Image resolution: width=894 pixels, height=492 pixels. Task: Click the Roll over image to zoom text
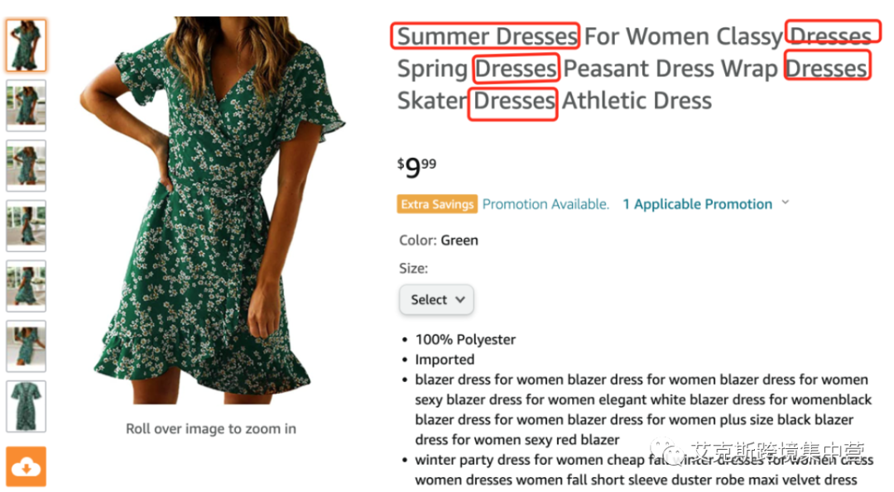pyautogui.click(x=210, y=428)
